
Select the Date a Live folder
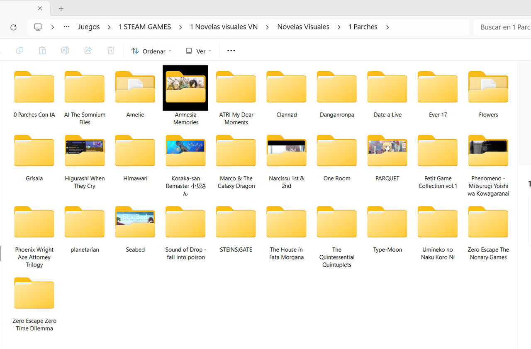pos(387,87)
